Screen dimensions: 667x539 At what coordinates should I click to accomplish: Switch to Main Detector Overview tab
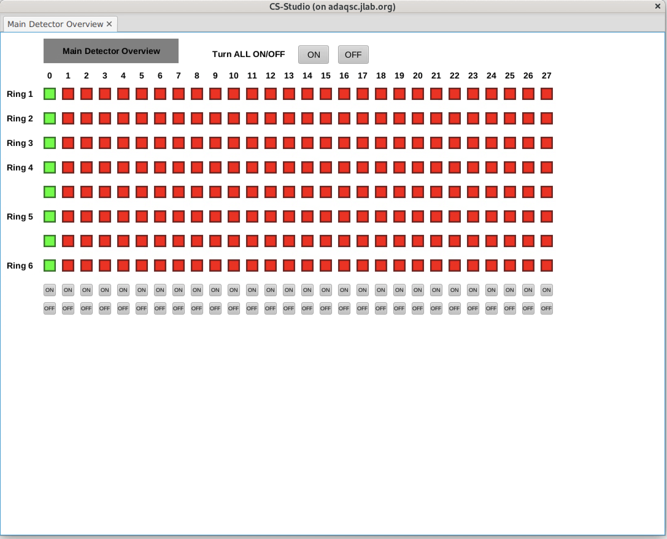coord(55,24)
